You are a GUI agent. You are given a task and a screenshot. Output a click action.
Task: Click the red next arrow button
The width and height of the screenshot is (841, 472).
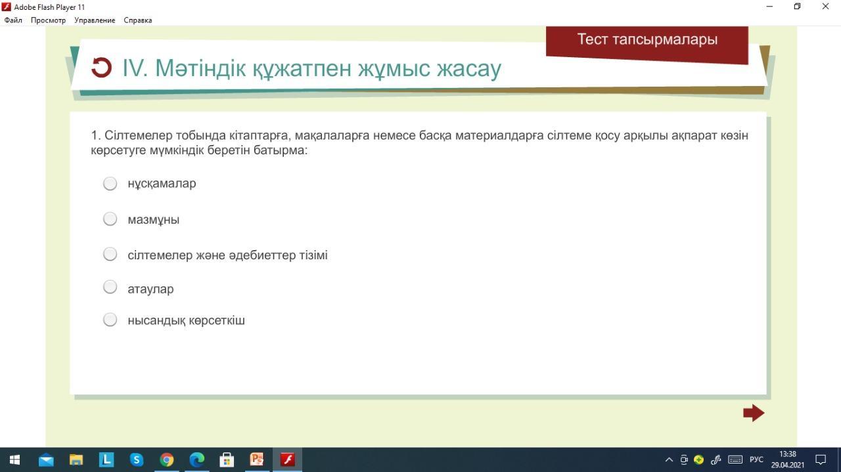(x=754, y=413)
